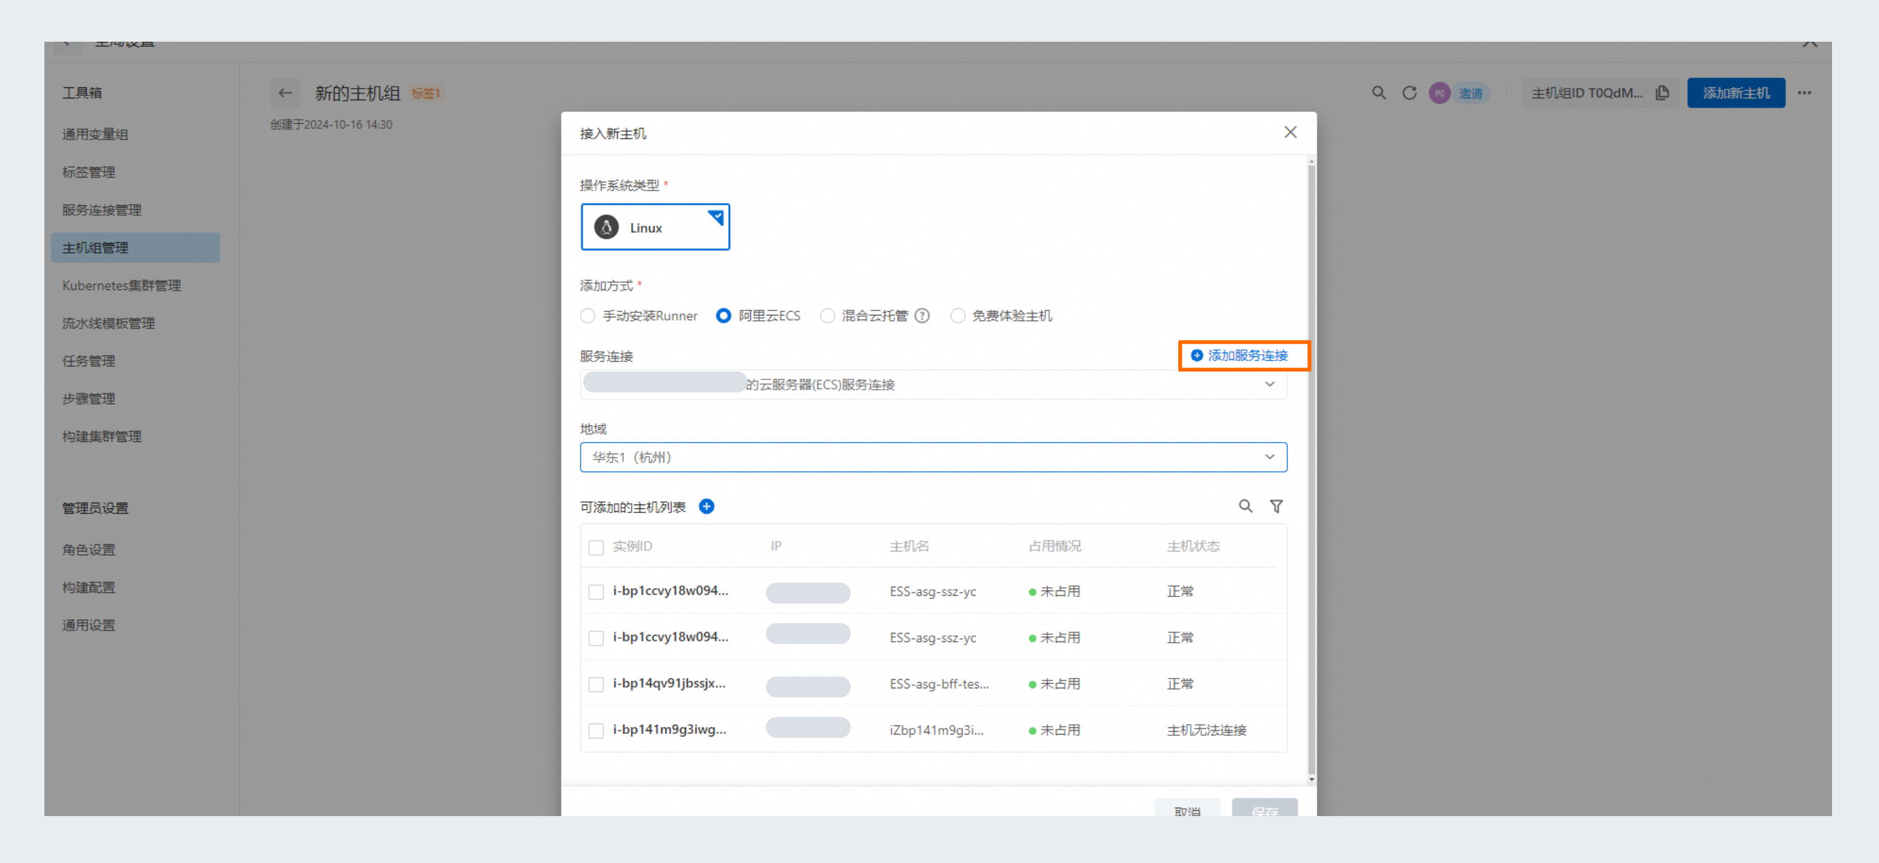Check the i-bp14qv91jbssjx host row

(x=596, y=684)
